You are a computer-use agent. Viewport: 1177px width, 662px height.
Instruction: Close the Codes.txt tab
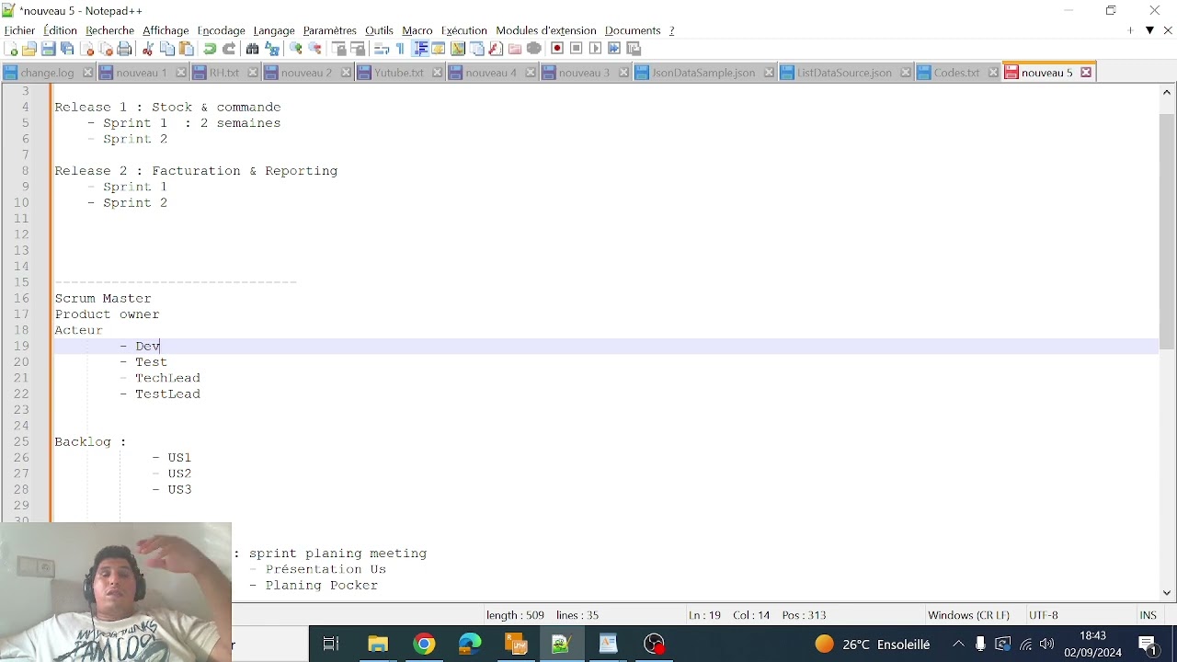pyautogui.click(x=993, y=73)
